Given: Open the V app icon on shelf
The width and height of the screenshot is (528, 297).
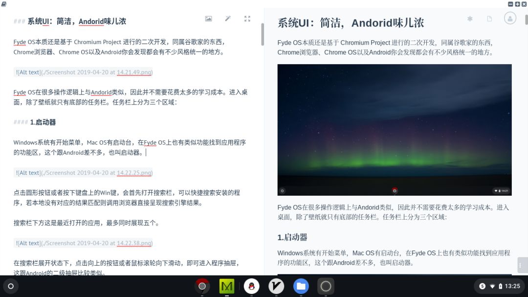Looking at the screenshot, I should click(276, 286).
